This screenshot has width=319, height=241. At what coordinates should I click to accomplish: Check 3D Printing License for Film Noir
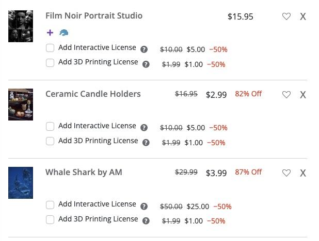[x=50, y=63]
